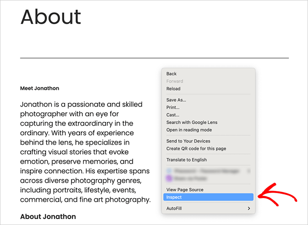The height and width of the screenshot is (225, 308).
Task: Go Back using the context menu
Action: click(171, 74)
